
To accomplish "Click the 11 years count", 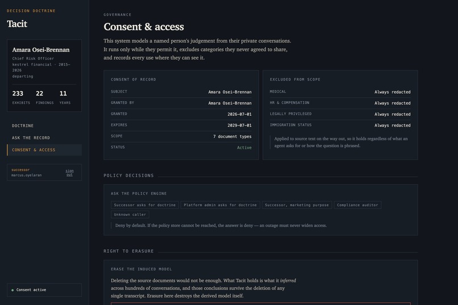I will coord(63,93).
